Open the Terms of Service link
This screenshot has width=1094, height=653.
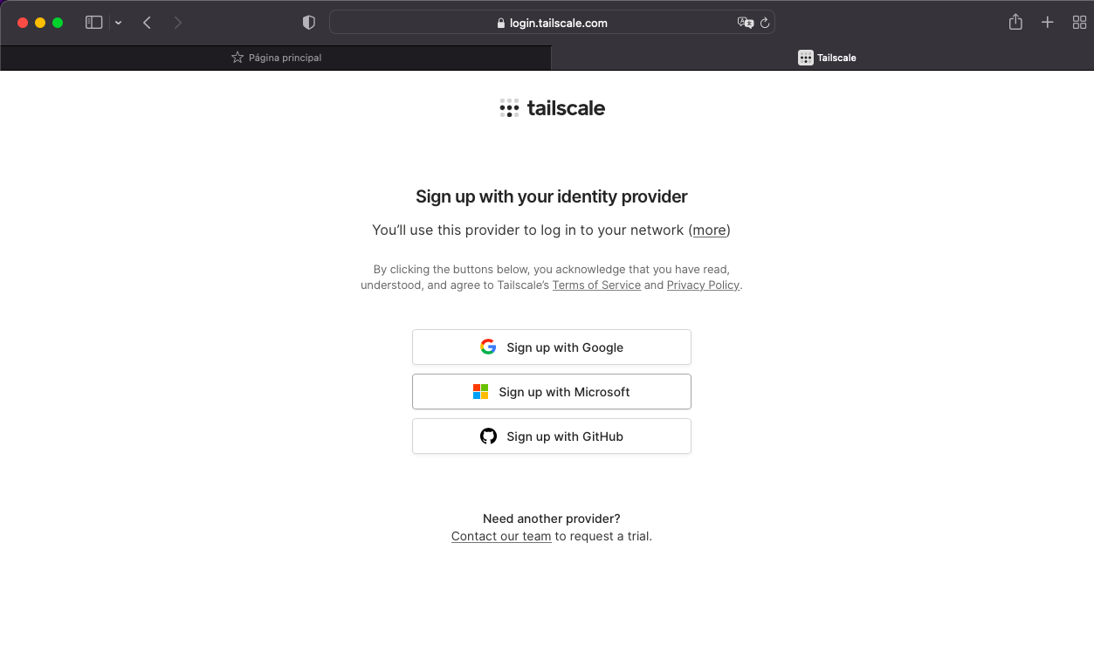pyautogui.click(x=596, y=285)
